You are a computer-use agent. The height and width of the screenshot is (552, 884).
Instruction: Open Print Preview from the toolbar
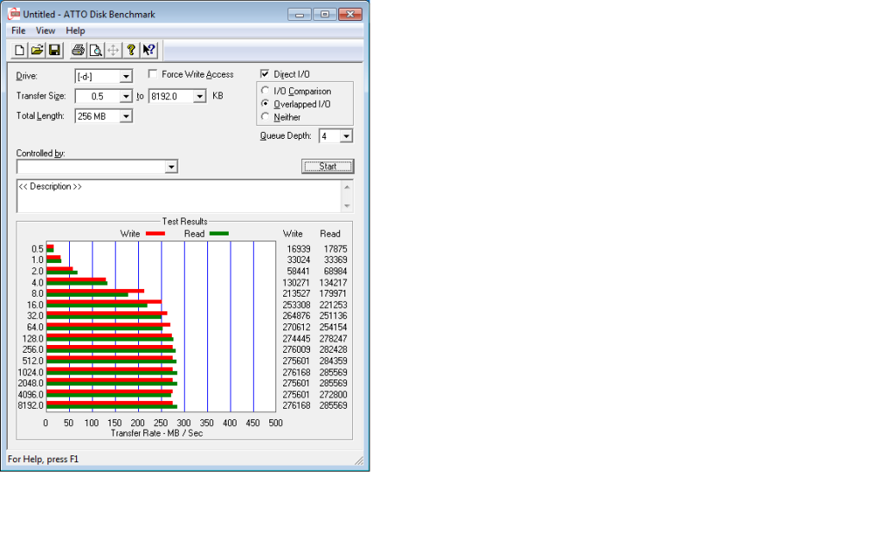pyautogui.click(x=96, y=50)
